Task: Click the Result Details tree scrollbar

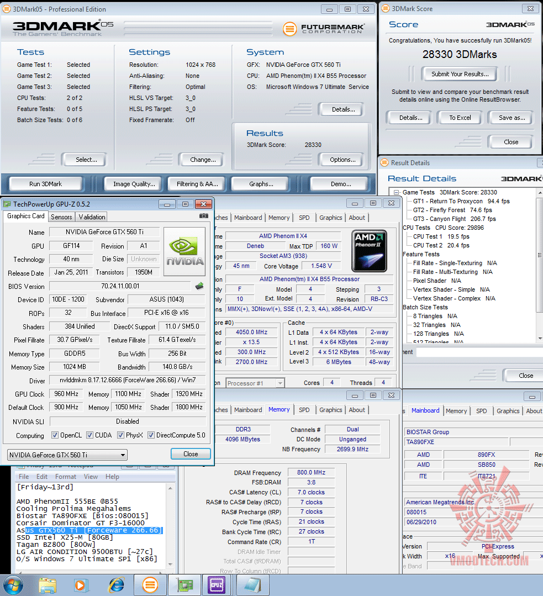Action: tap(540, 265)
